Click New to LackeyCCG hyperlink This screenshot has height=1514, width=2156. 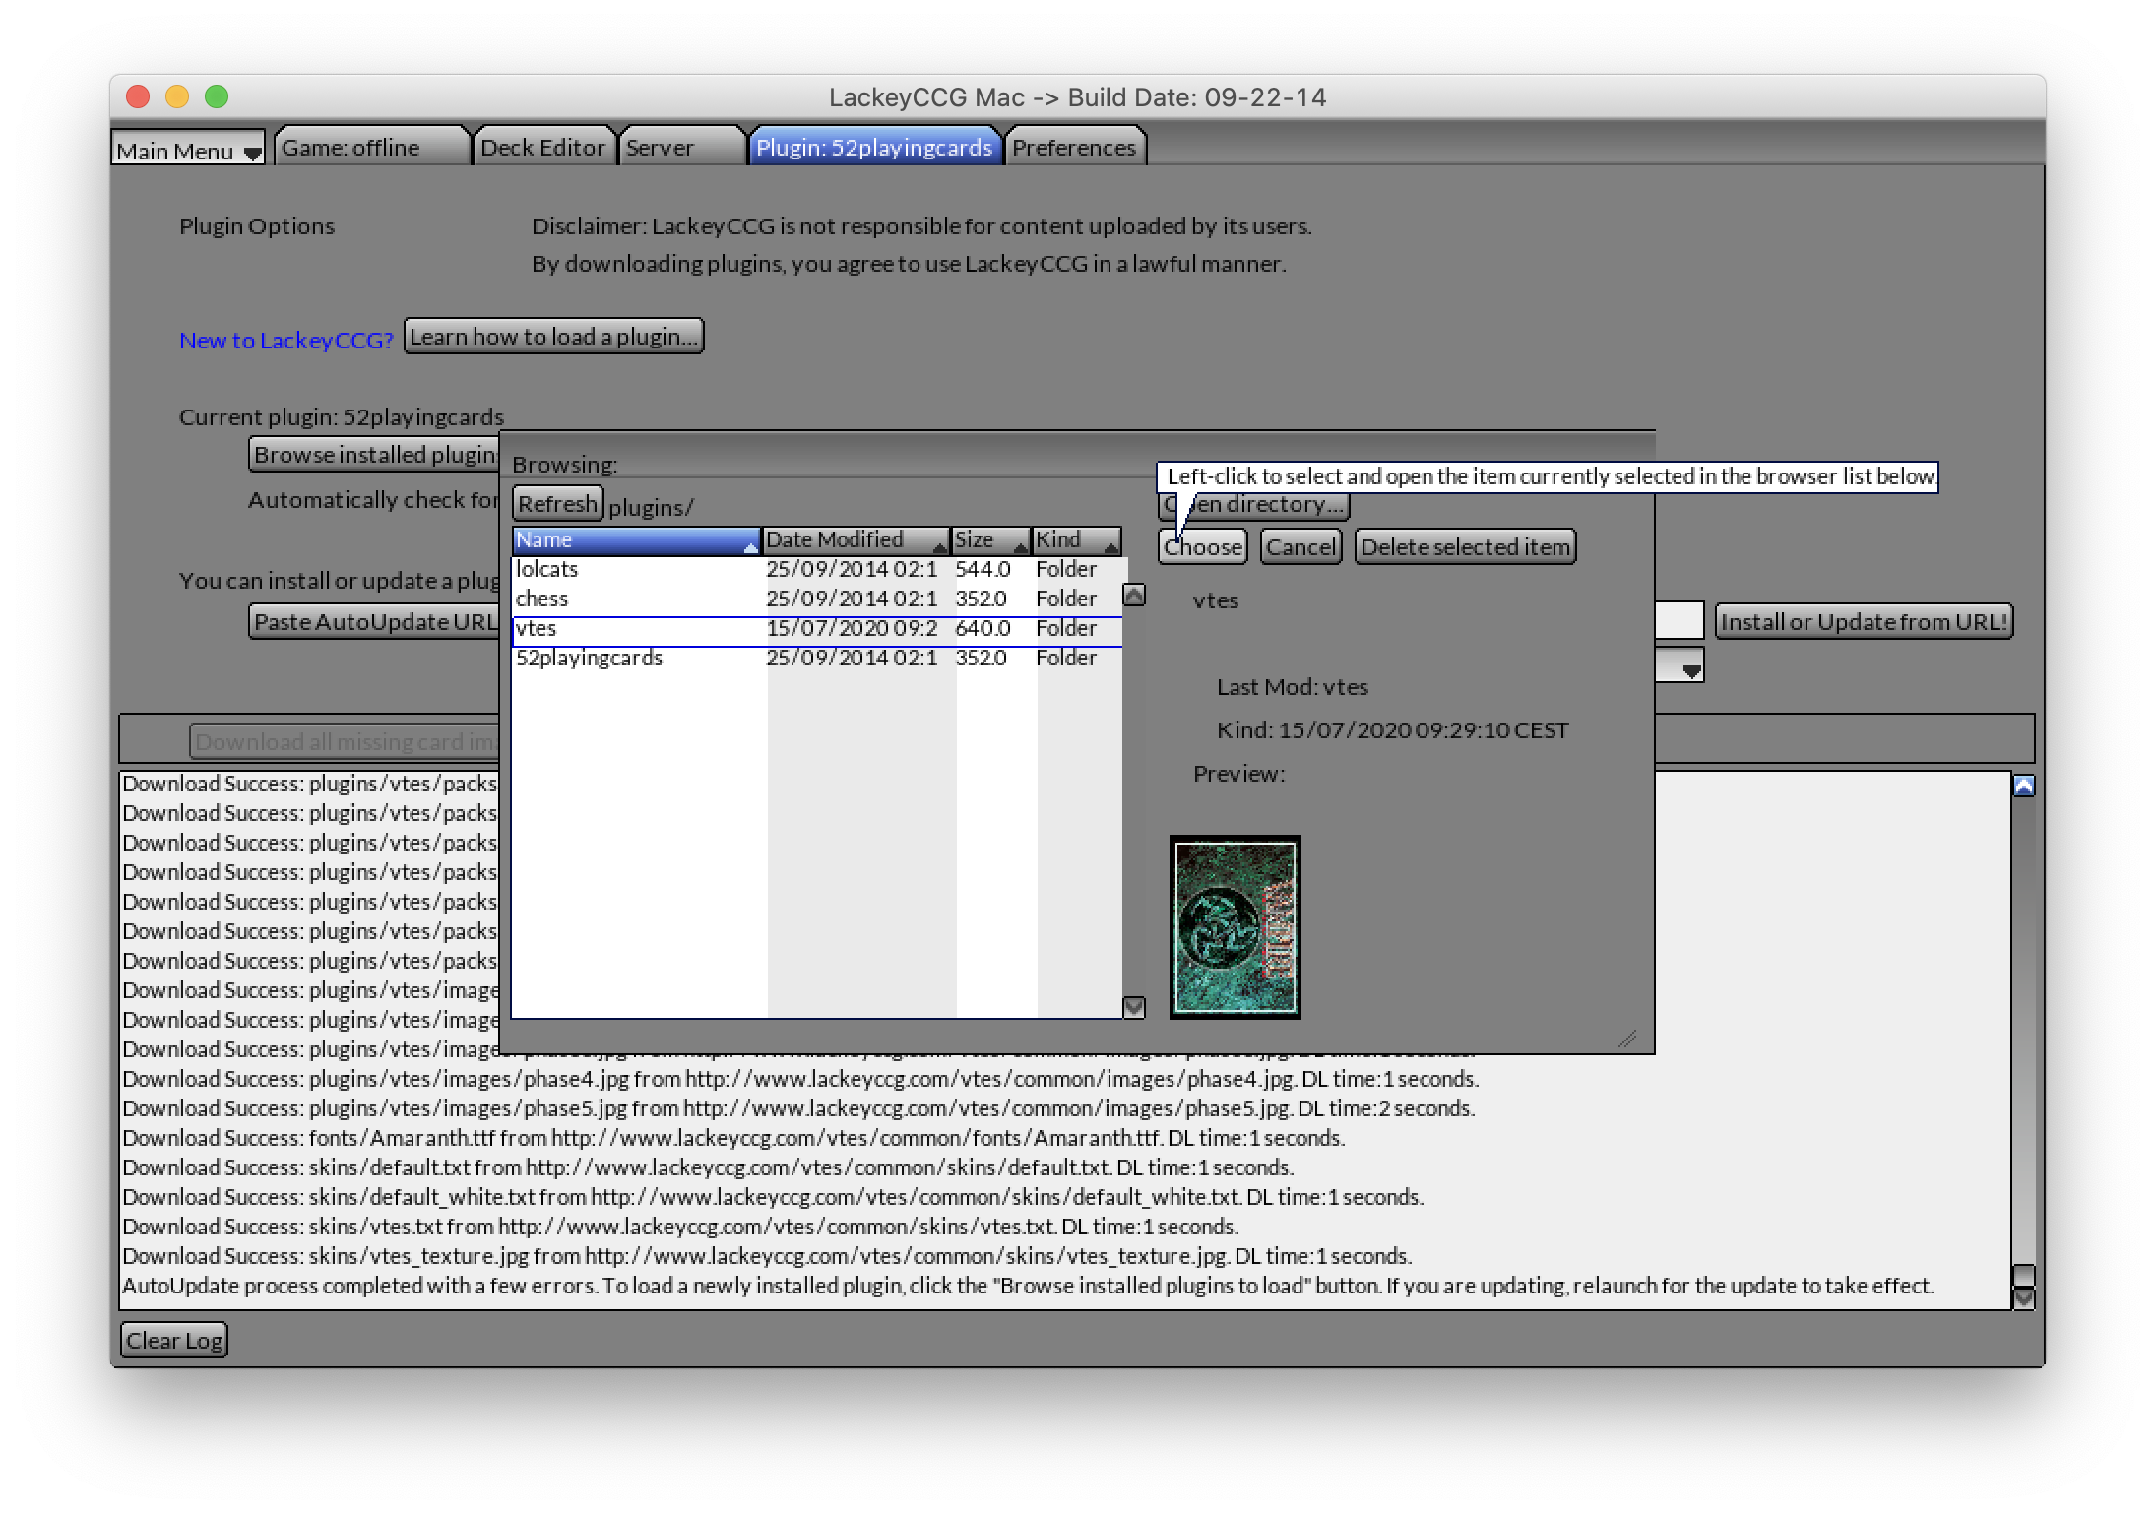[x=286, y=340]
